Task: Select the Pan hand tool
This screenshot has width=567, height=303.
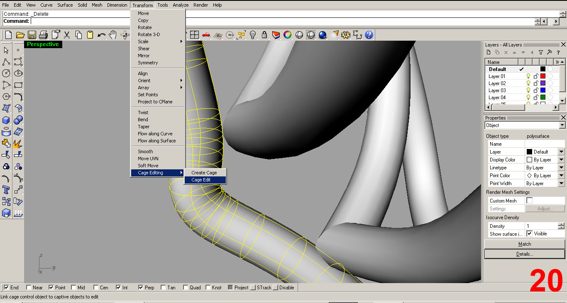Action: point(113,35)
